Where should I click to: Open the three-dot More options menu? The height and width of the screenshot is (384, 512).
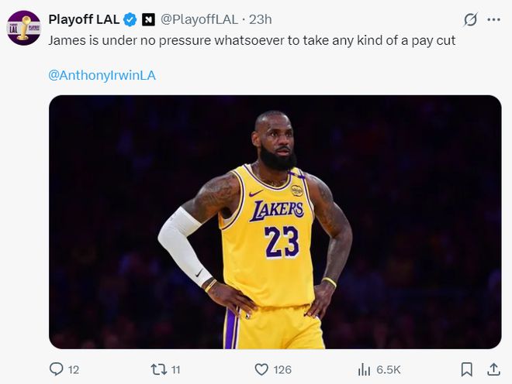[493, 19]
